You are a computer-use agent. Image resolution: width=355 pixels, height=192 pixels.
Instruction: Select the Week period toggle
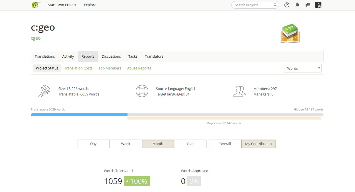point(126,144)
